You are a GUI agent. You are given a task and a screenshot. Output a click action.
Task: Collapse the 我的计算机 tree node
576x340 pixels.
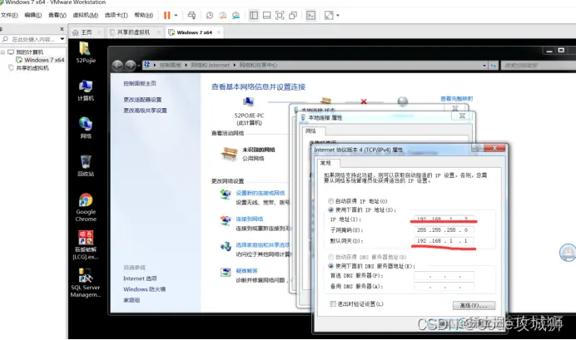[2, 52]
